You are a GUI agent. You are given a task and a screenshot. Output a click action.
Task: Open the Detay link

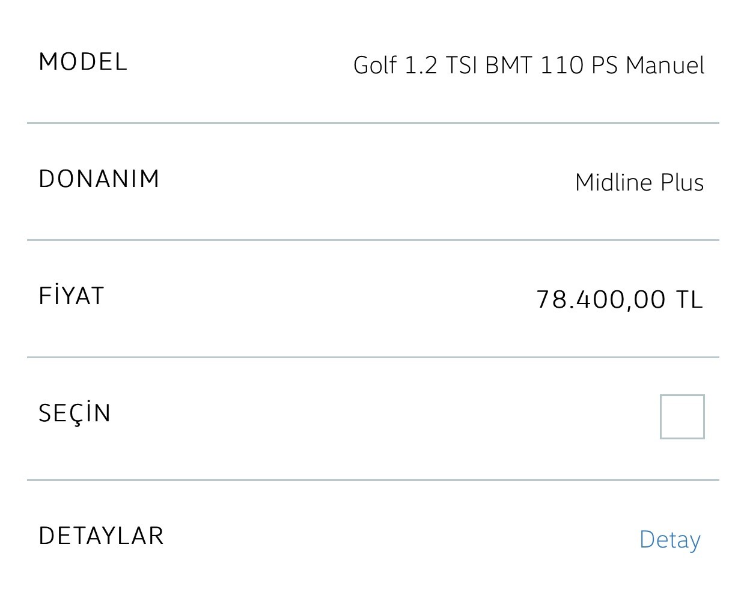pyautogui.click(x=670, y=540)
